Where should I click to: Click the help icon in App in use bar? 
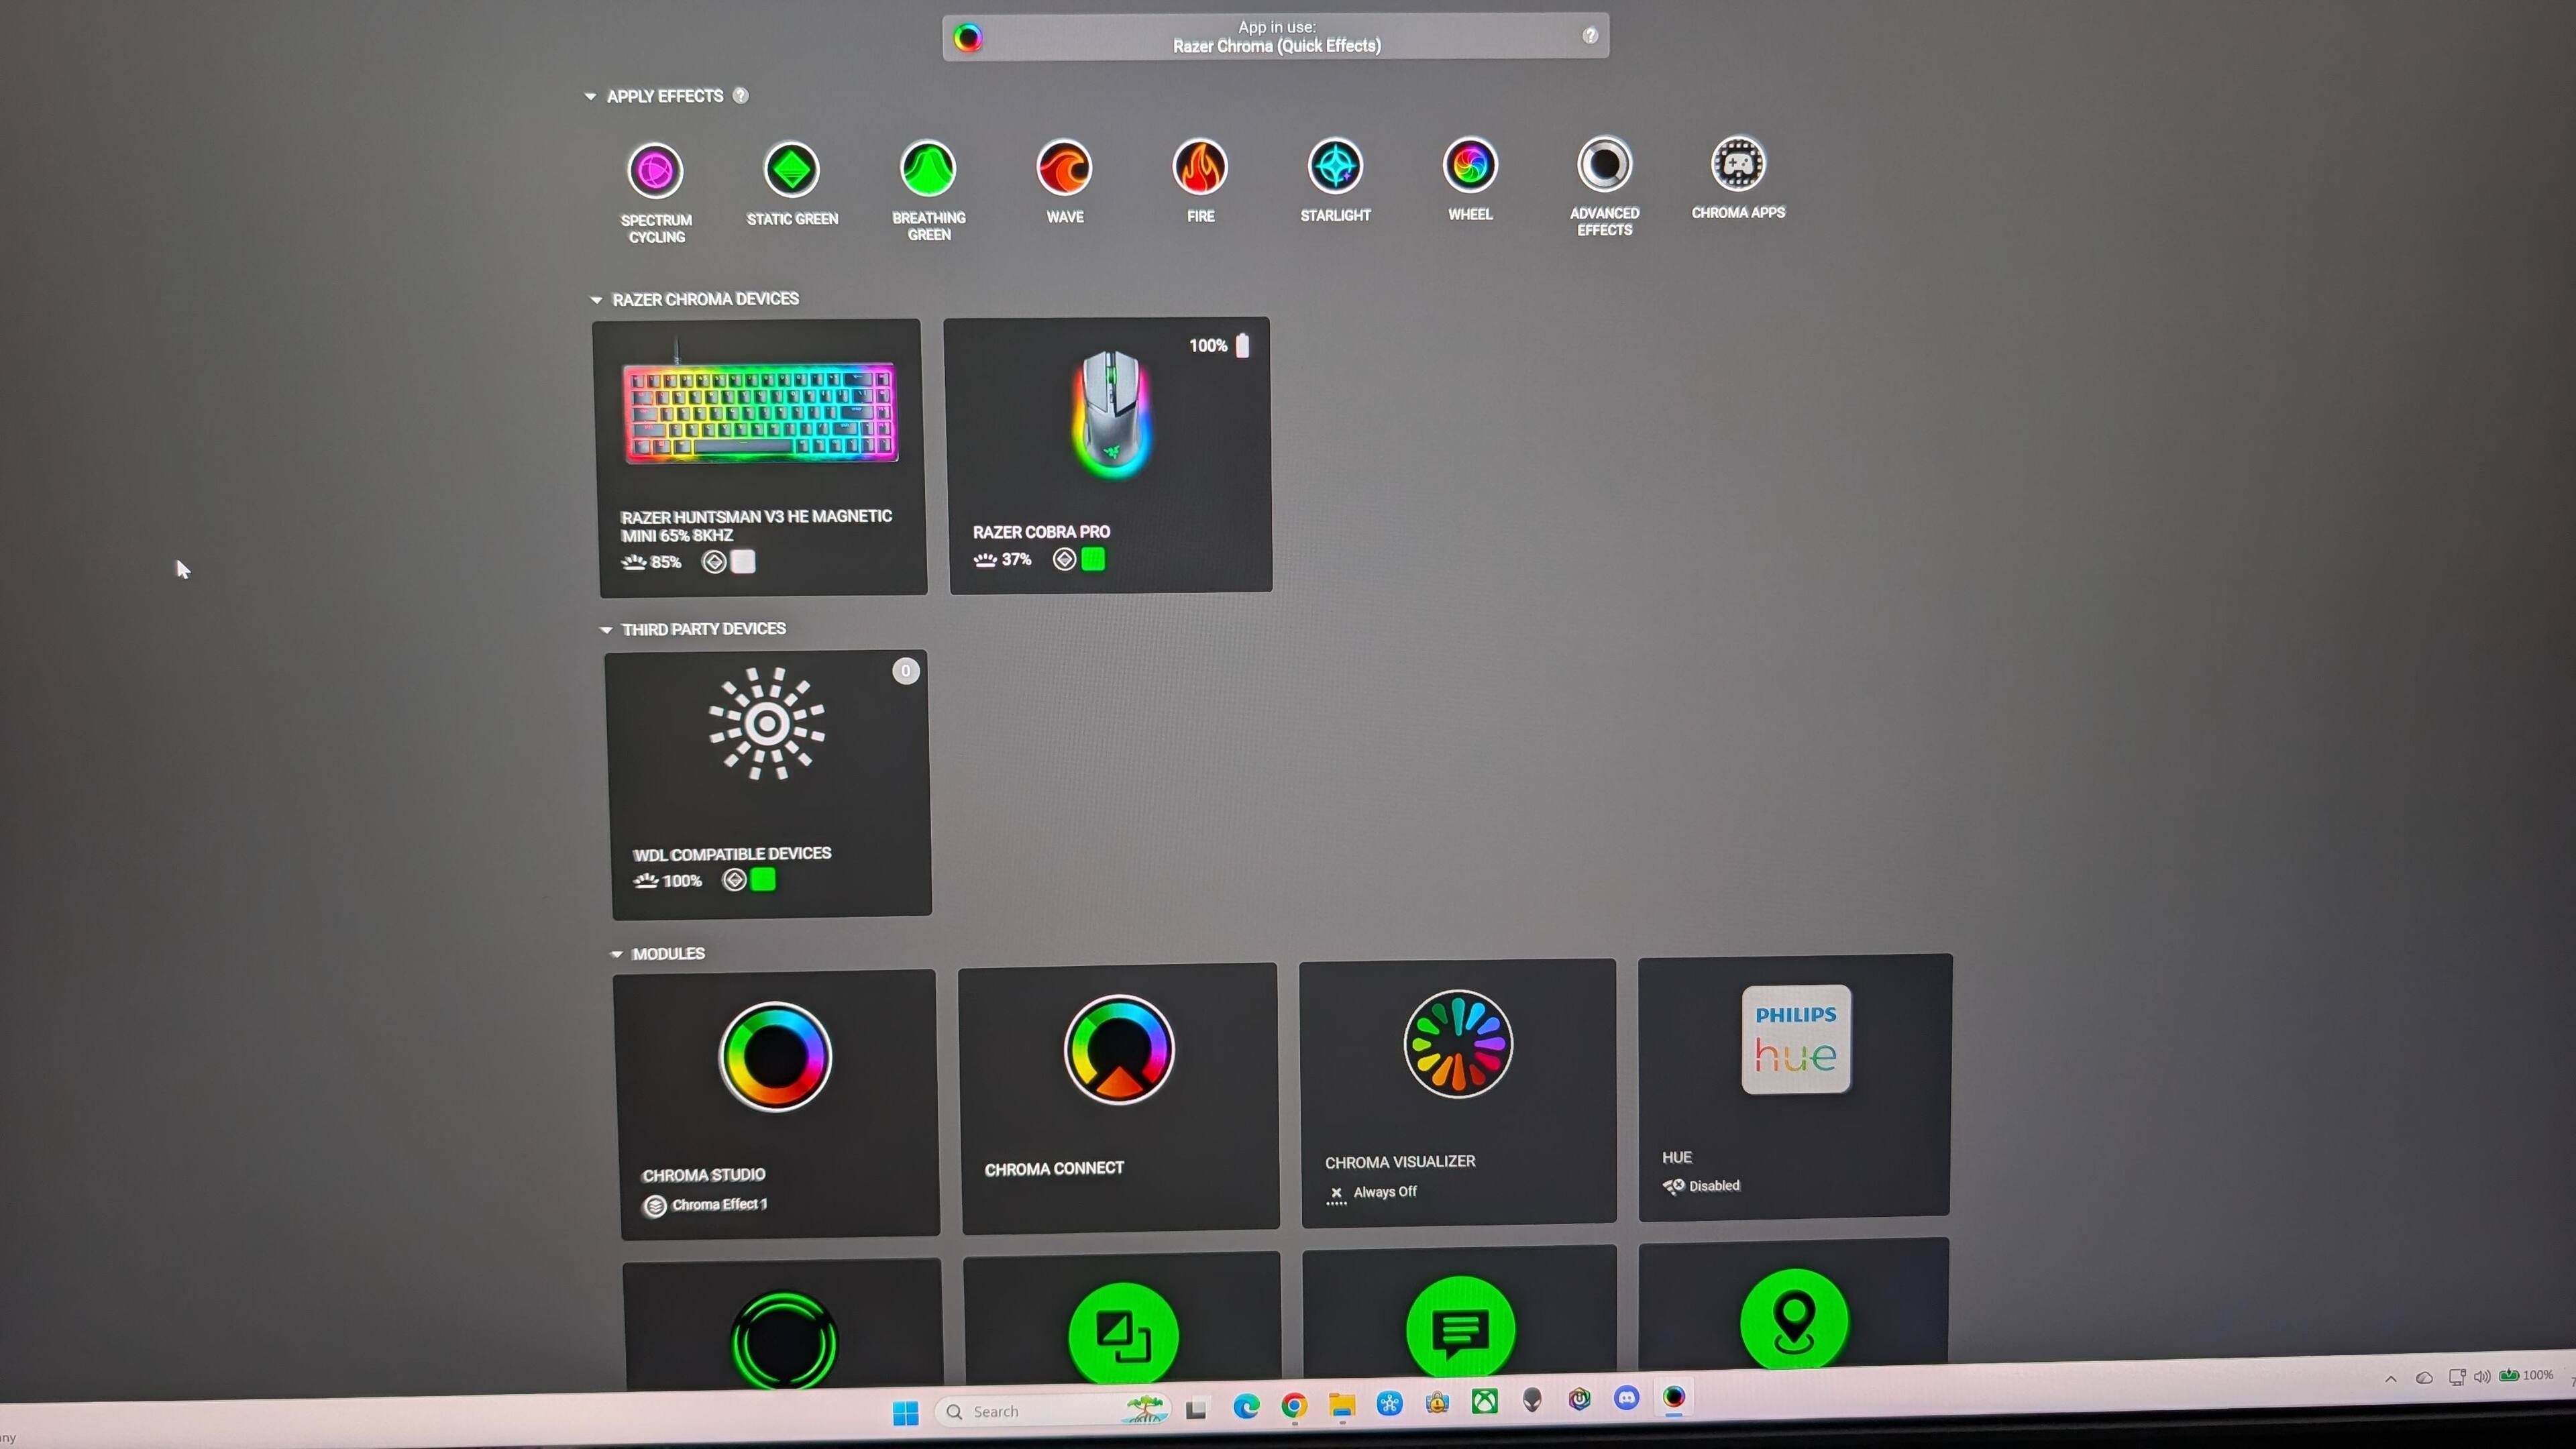[x=1590, y=35]
